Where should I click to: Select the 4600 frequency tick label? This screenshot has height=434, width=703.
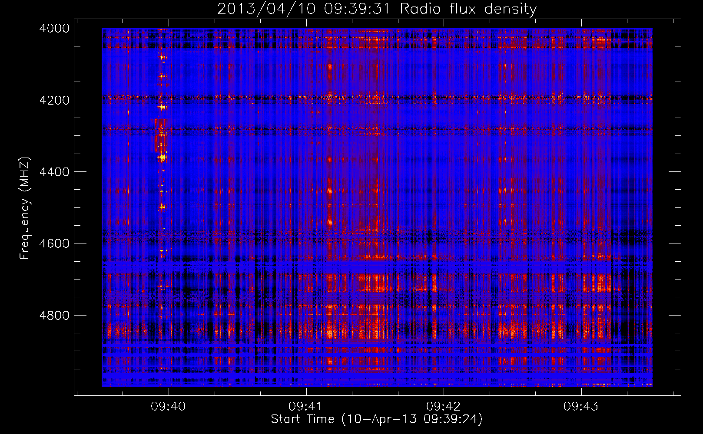pos(54,243)
